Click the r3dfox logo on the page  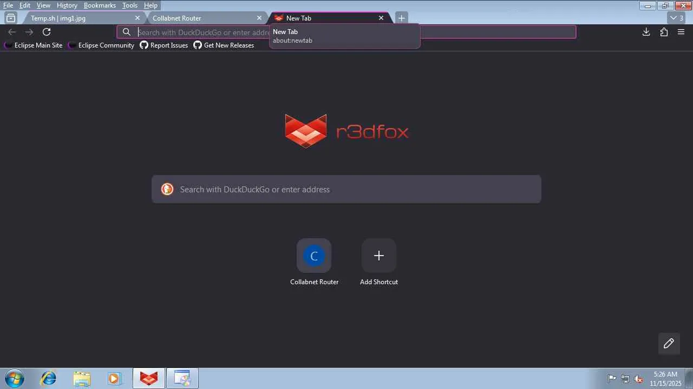(x=347, y=131)
